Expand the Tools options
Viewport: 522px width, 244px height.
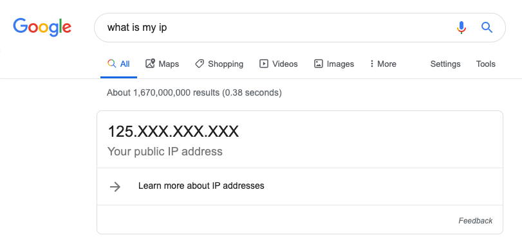tap(486, 64)
